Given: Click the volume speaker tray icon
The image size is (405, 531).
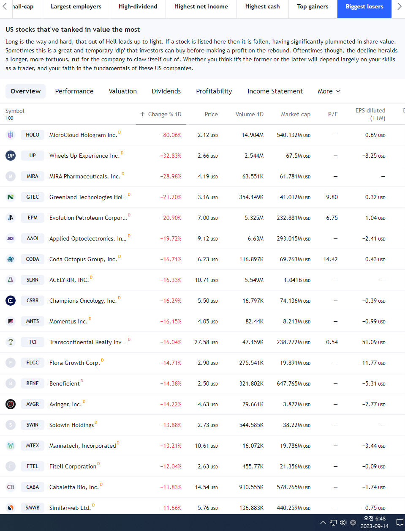Looking at the screenshot, I should pyautogui.click(x=343, y=523).
